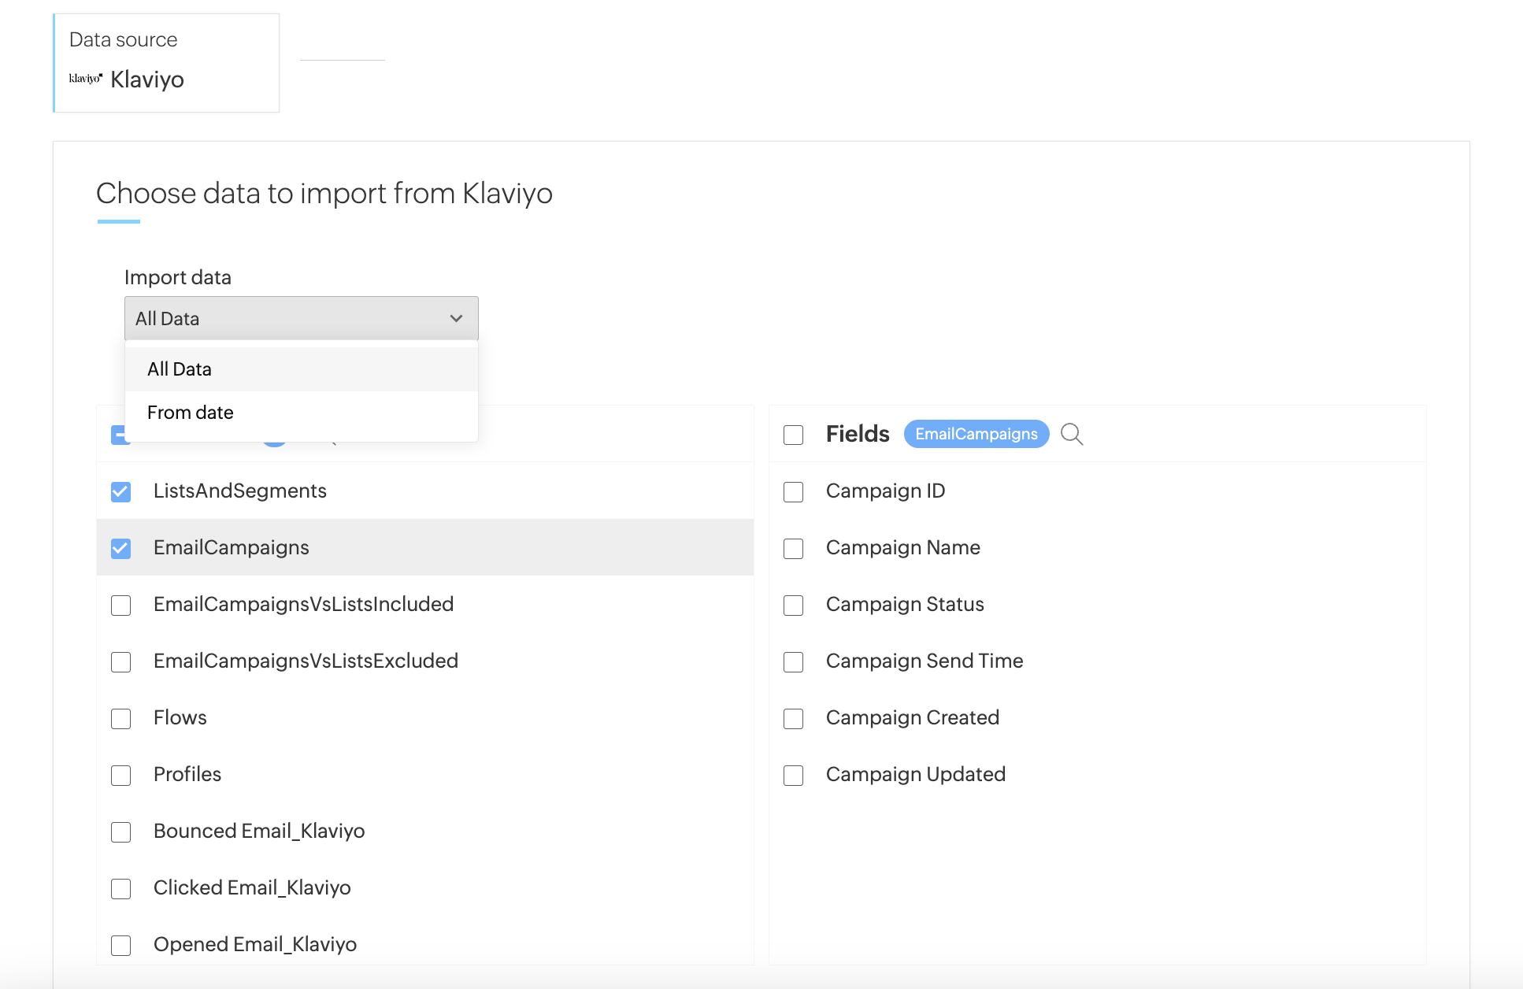Select the Bounced Email_Klaviyo row
1523x989 pixels.
[x=259, y=831]
